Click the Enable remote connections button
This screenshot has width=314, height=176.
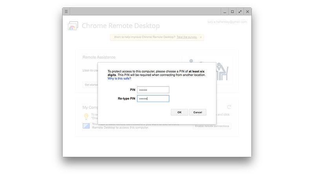tap(212, 126)
